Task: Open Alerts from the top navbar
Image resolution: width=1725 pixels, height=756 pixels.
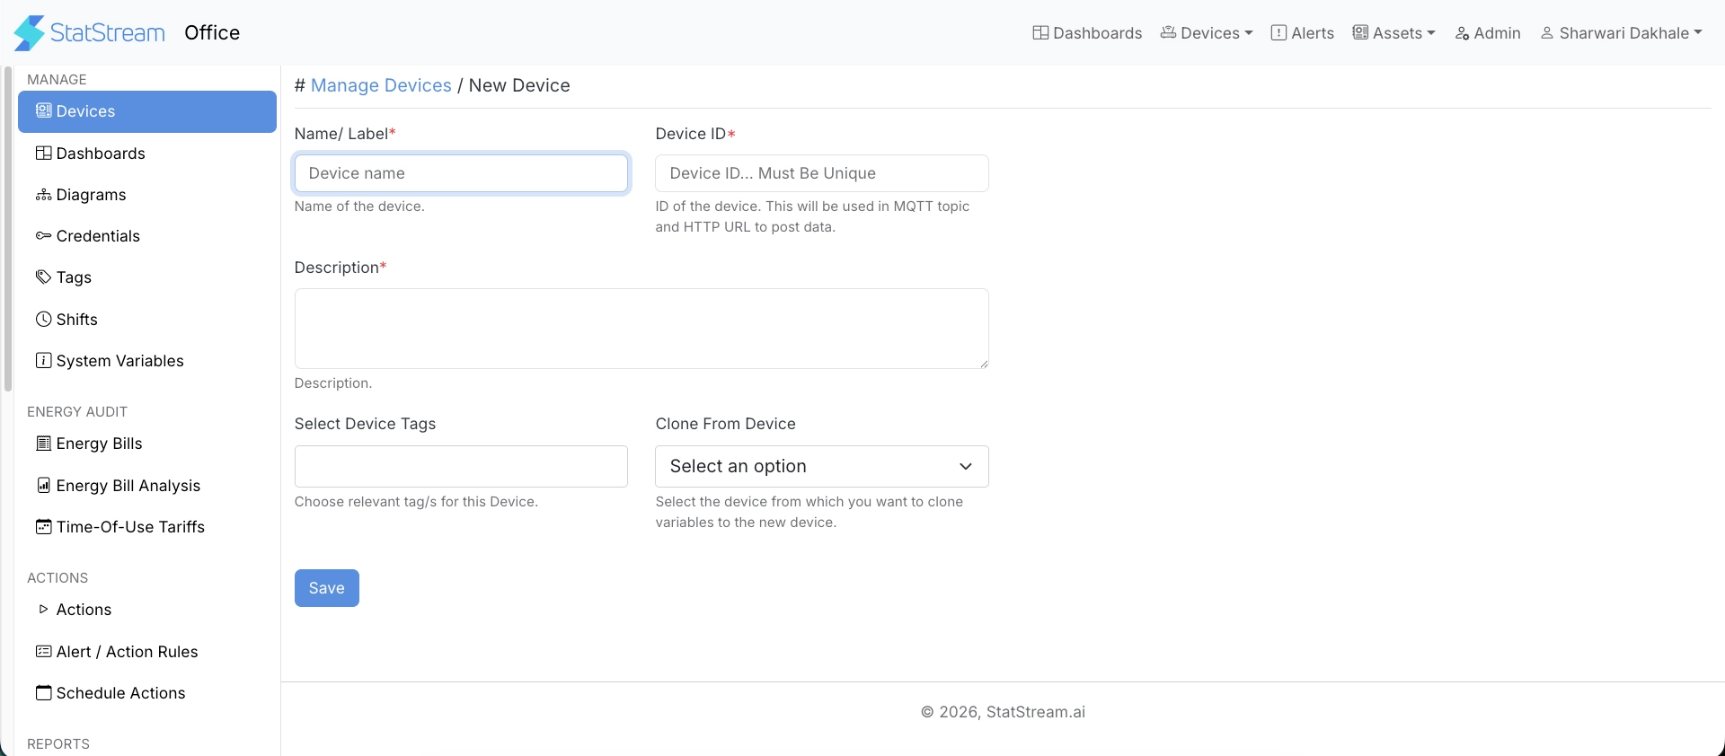Action: [1303, 33]
